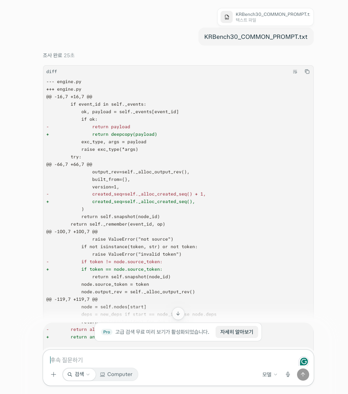Screen dimensions: 348x394
Task: Add an attachment with the plus icon
Action: [x=53, y=374]
